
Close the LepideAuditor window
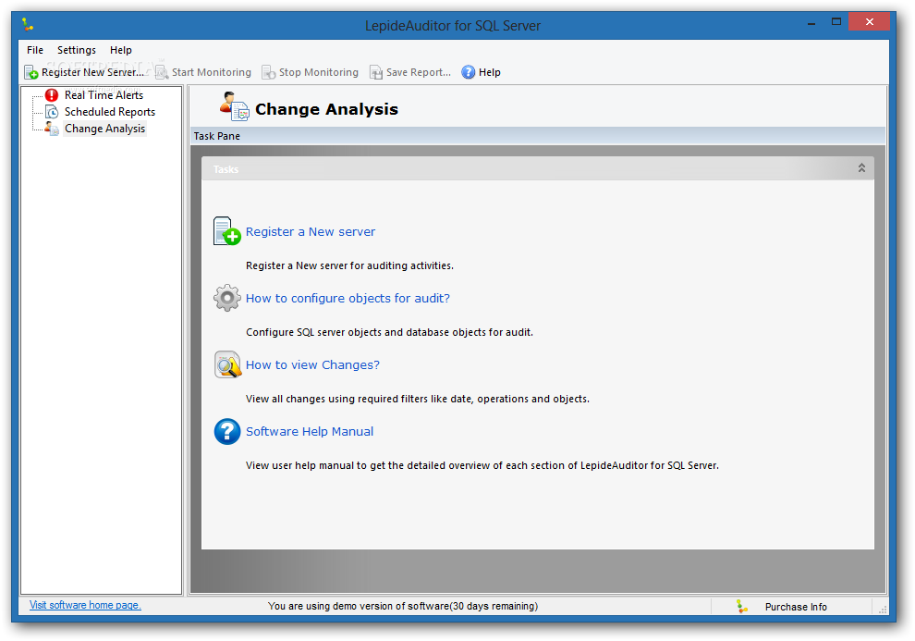[869, 22]
